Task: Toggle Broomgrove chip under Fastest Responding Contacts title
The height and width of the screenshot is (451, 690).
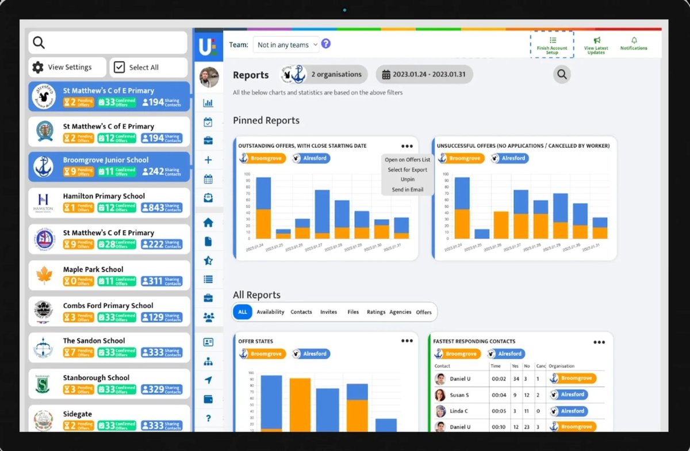Action: coord(458,354)
